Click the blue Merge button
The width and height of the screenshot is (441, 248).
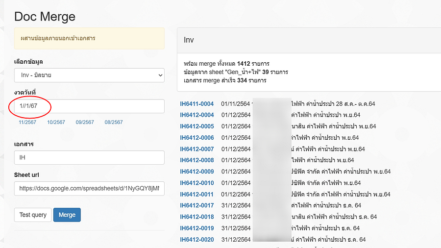(x=67, y=215)
